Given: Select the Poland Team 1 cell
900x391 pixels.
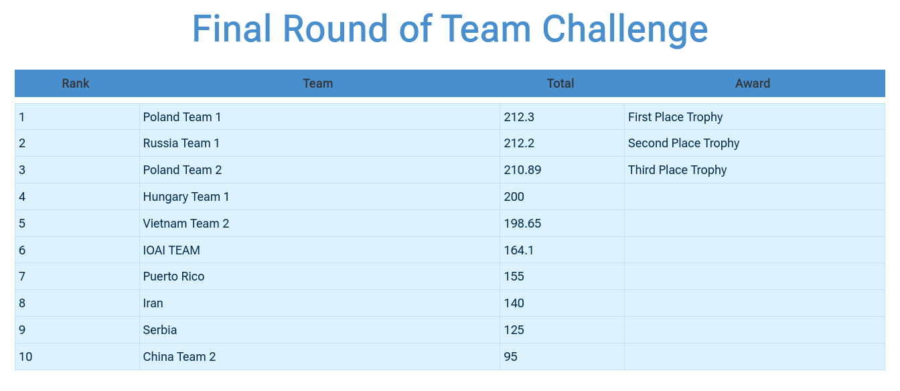Looking at the screenshot, I should [182, 117].
